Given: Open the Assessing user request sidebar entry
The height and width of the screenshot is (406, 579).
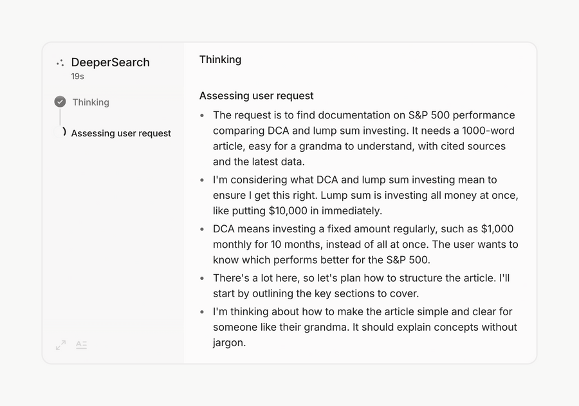Looking at the screenshot, I should click(x=121, y=133).
